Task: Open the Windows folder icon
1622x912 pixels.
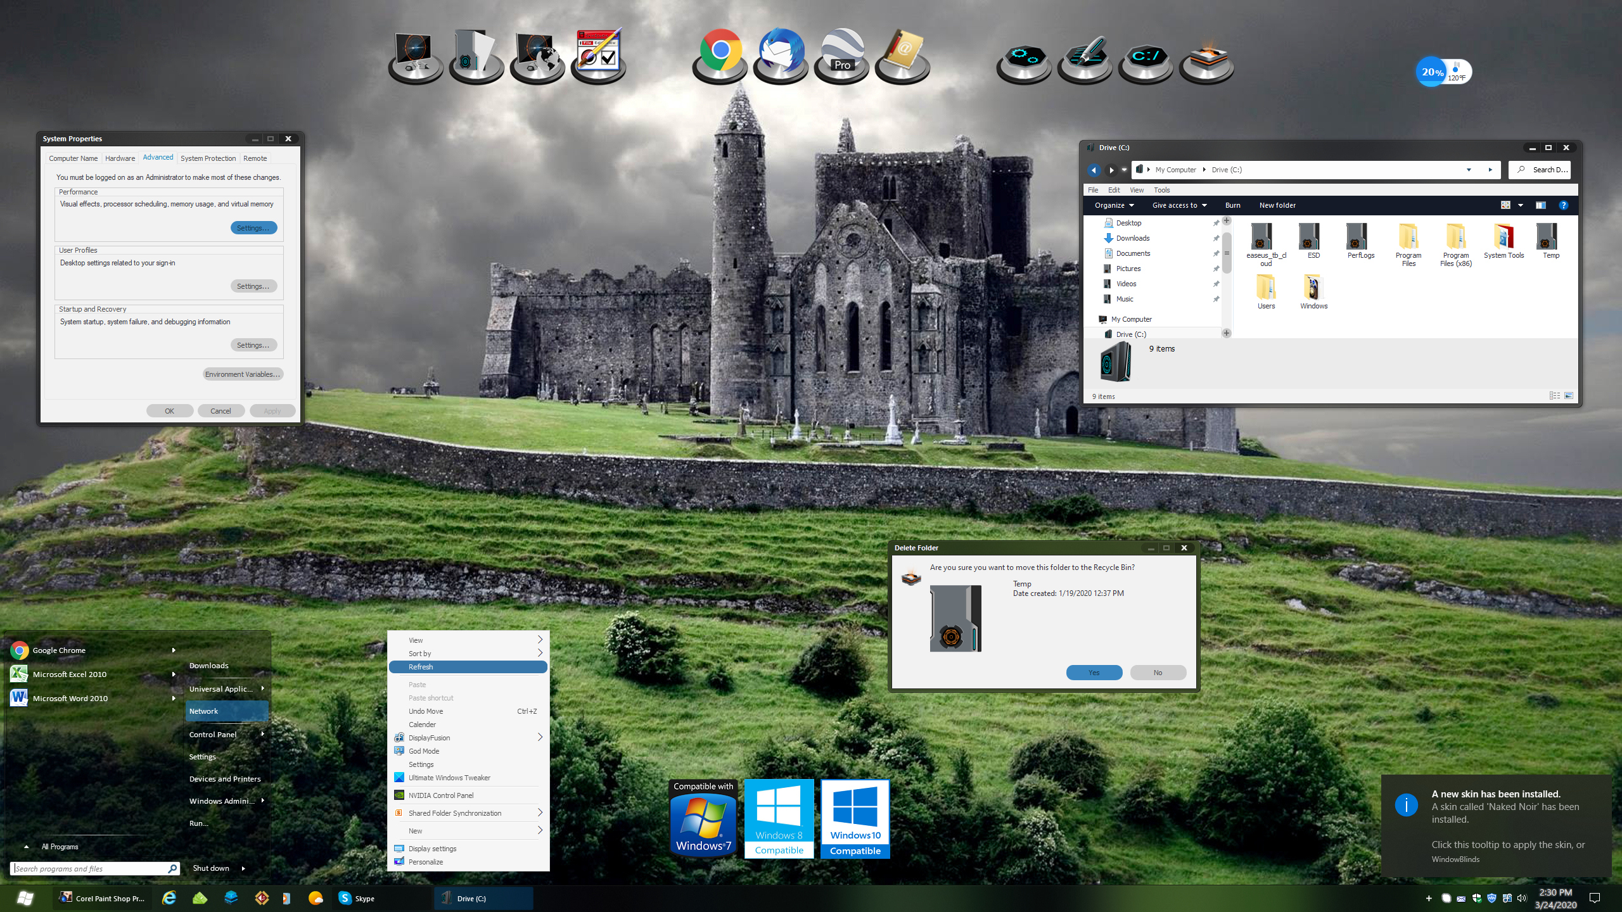Action: point(1313,292)
